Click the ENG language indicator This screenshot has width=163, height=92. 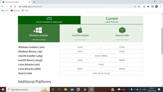tap(144, 89)
